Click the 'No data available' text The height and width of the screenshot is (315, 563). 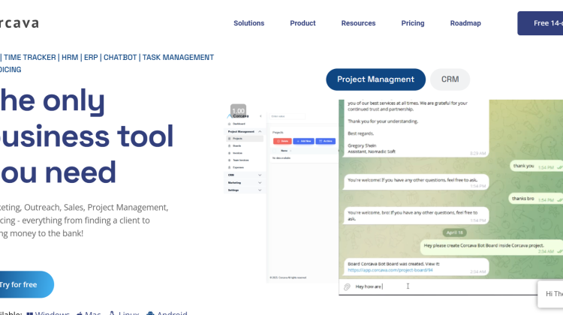[x=281, y=158]
